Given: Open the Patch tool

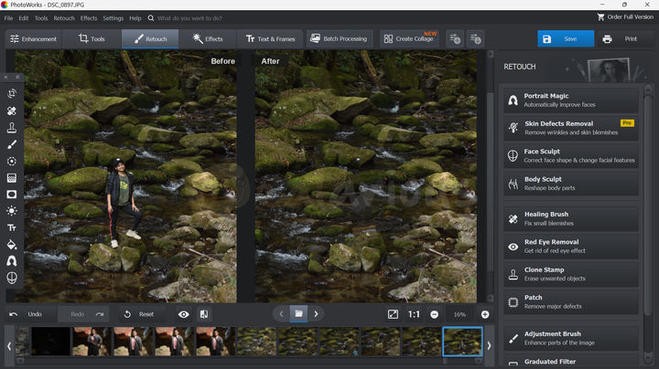Looking at the screenshot, I should coord(571,301).
